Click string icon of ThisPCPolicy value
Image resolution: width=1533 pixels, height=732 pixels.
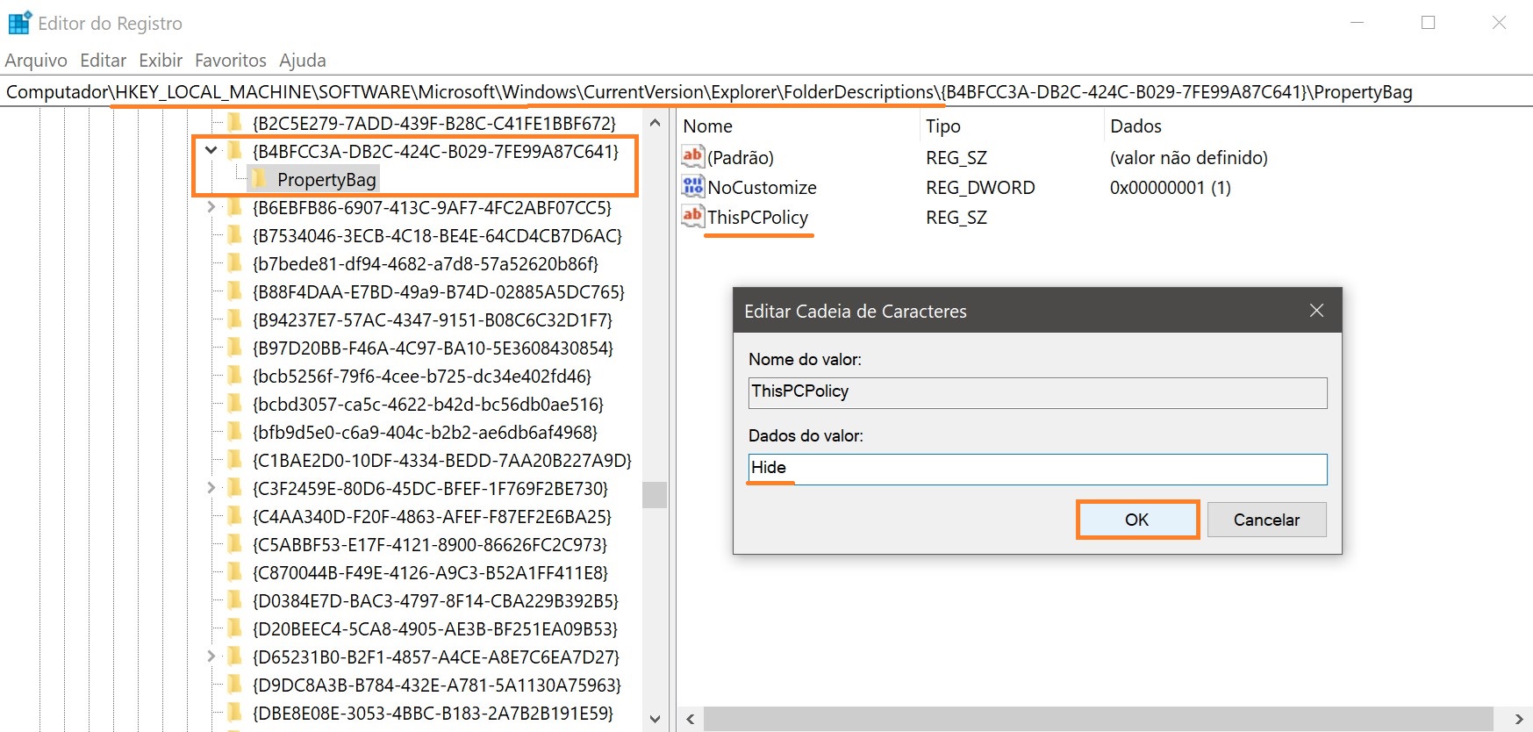click(692, 217)
